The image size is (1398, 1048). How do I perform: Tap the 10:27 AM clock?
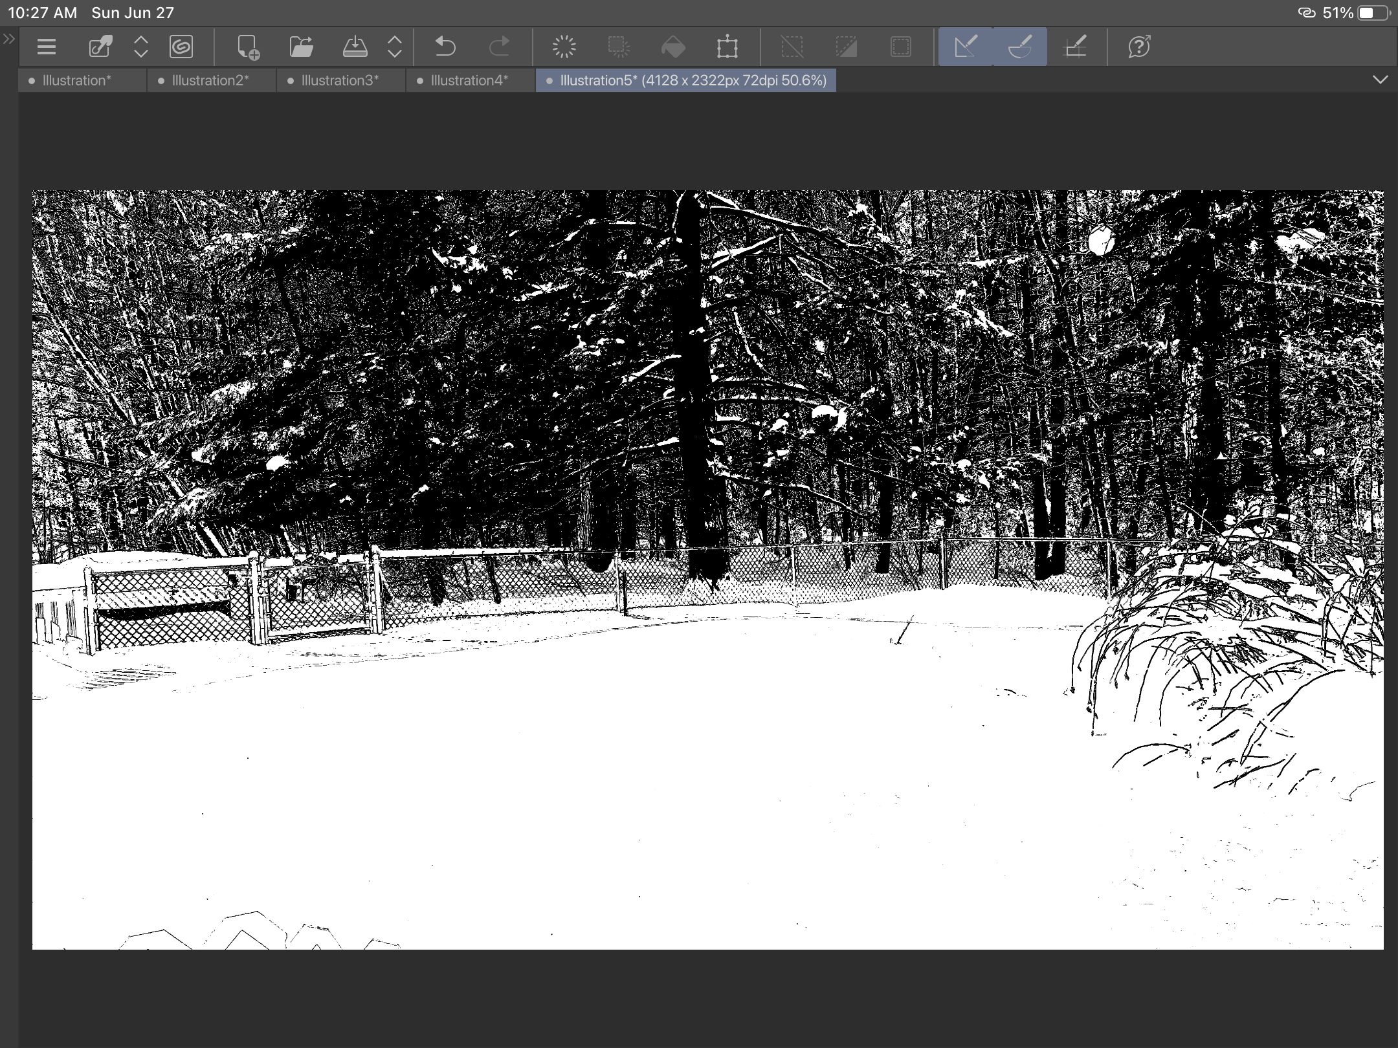(x=42, y=13)
